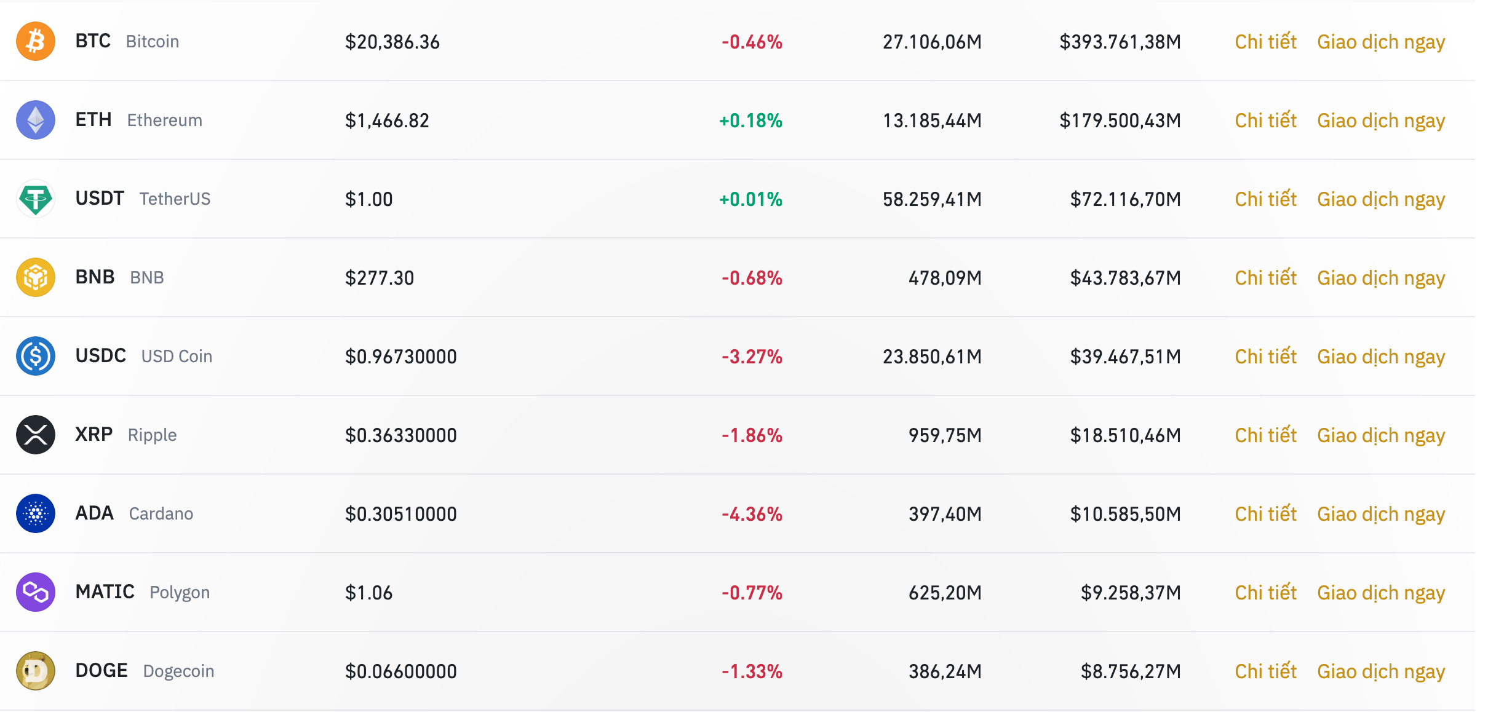
Task: Click the Polygon MATIC icon
Action: 36,592
